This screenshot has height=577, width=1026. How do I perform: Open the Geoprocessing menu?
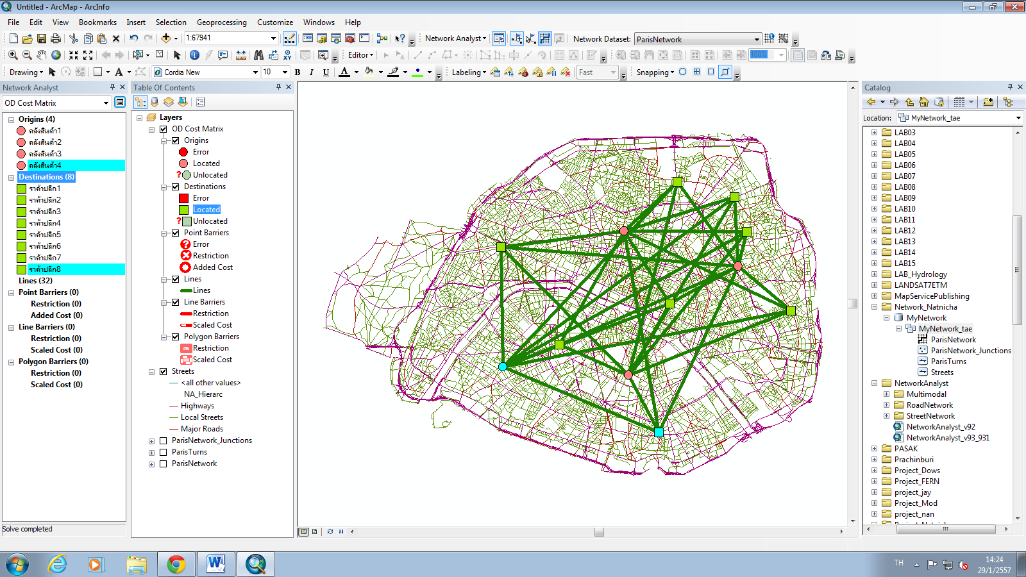pyautogui.click(x=221, y=22)
